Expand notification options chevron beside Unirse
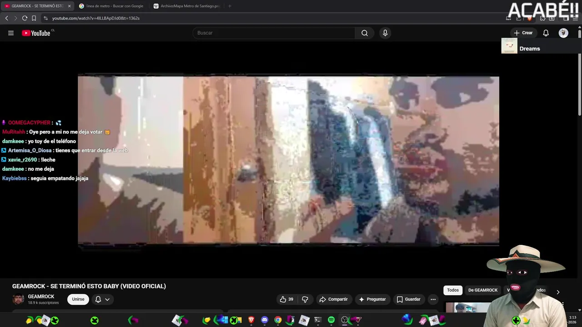Screen dimensions: 582x327 (107, 299)
